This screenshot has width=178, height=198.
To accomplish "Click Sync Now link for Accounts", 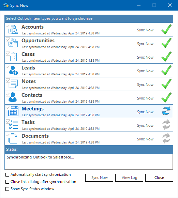I will coord(145,30).
